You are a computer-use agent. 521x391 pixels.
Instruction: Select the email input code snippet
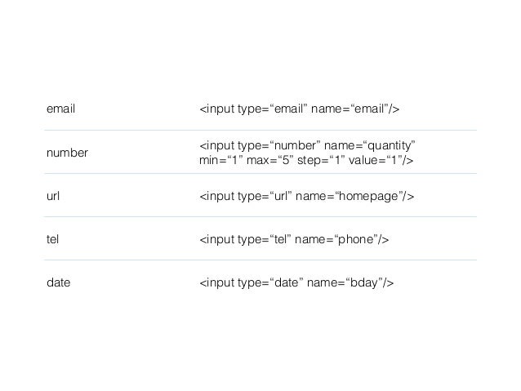(304, 109)
